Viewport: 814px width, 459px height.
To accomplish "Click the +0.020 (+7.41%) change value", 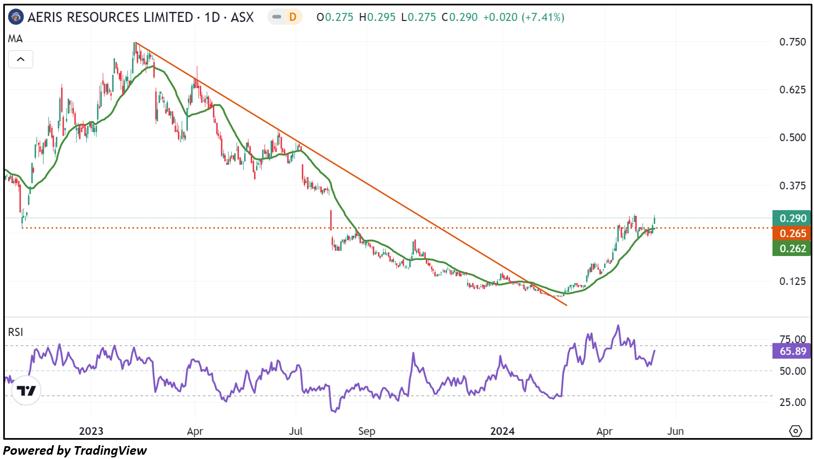I will (524, 17).
